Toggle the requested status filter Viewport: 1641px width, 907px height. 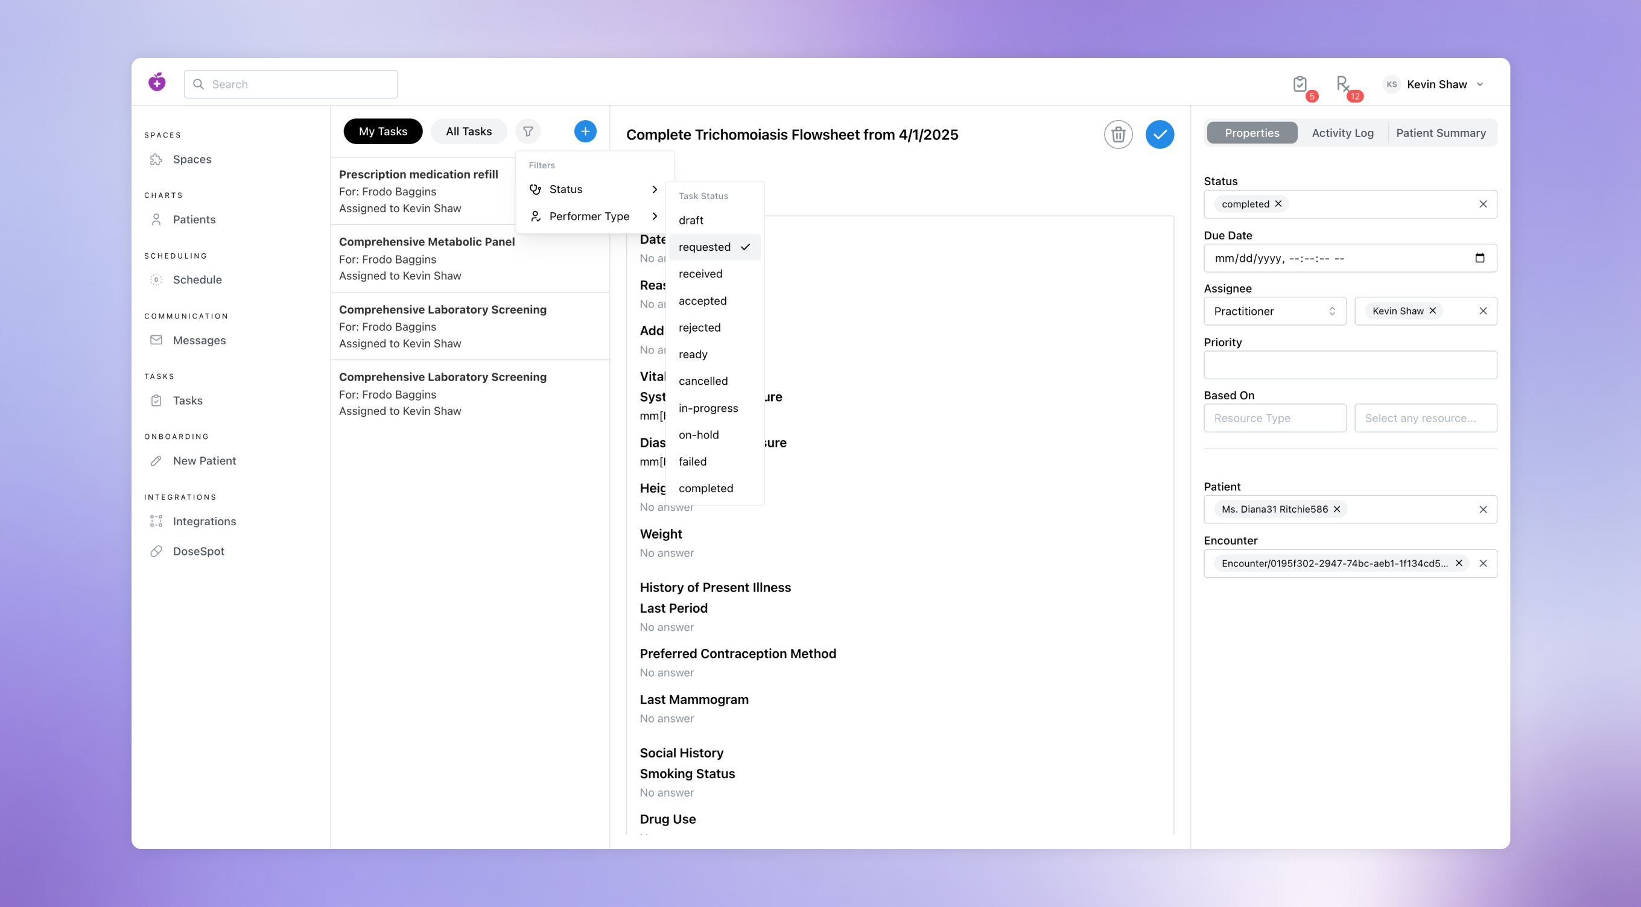(x=715, y=247)
